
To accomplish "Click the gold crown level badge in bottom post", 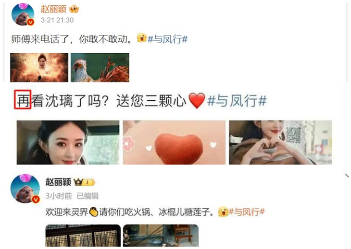I will tap(85, 182).
